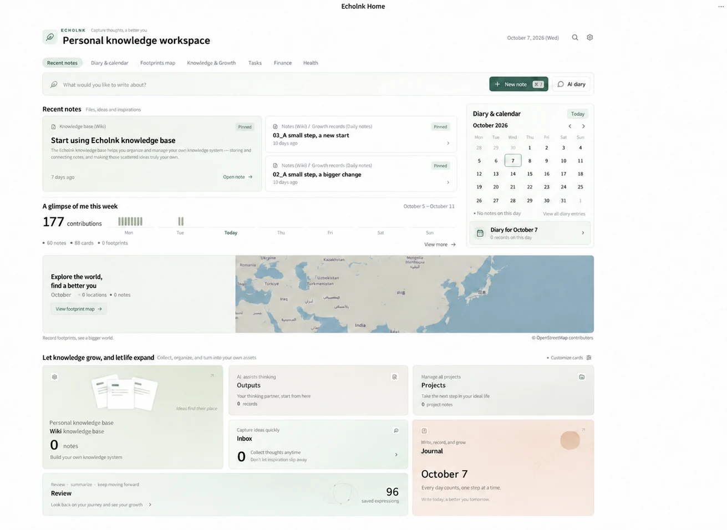727x530 pixels.
Task: Switch to Footprints map tab
Action: 157,63
